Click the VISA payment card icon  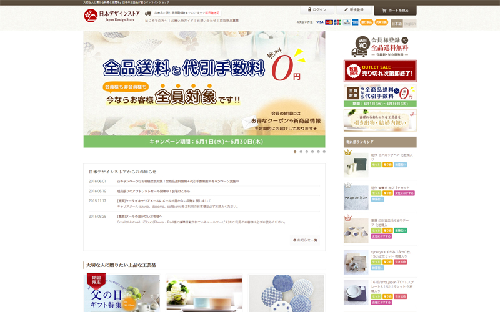[320, 22]
